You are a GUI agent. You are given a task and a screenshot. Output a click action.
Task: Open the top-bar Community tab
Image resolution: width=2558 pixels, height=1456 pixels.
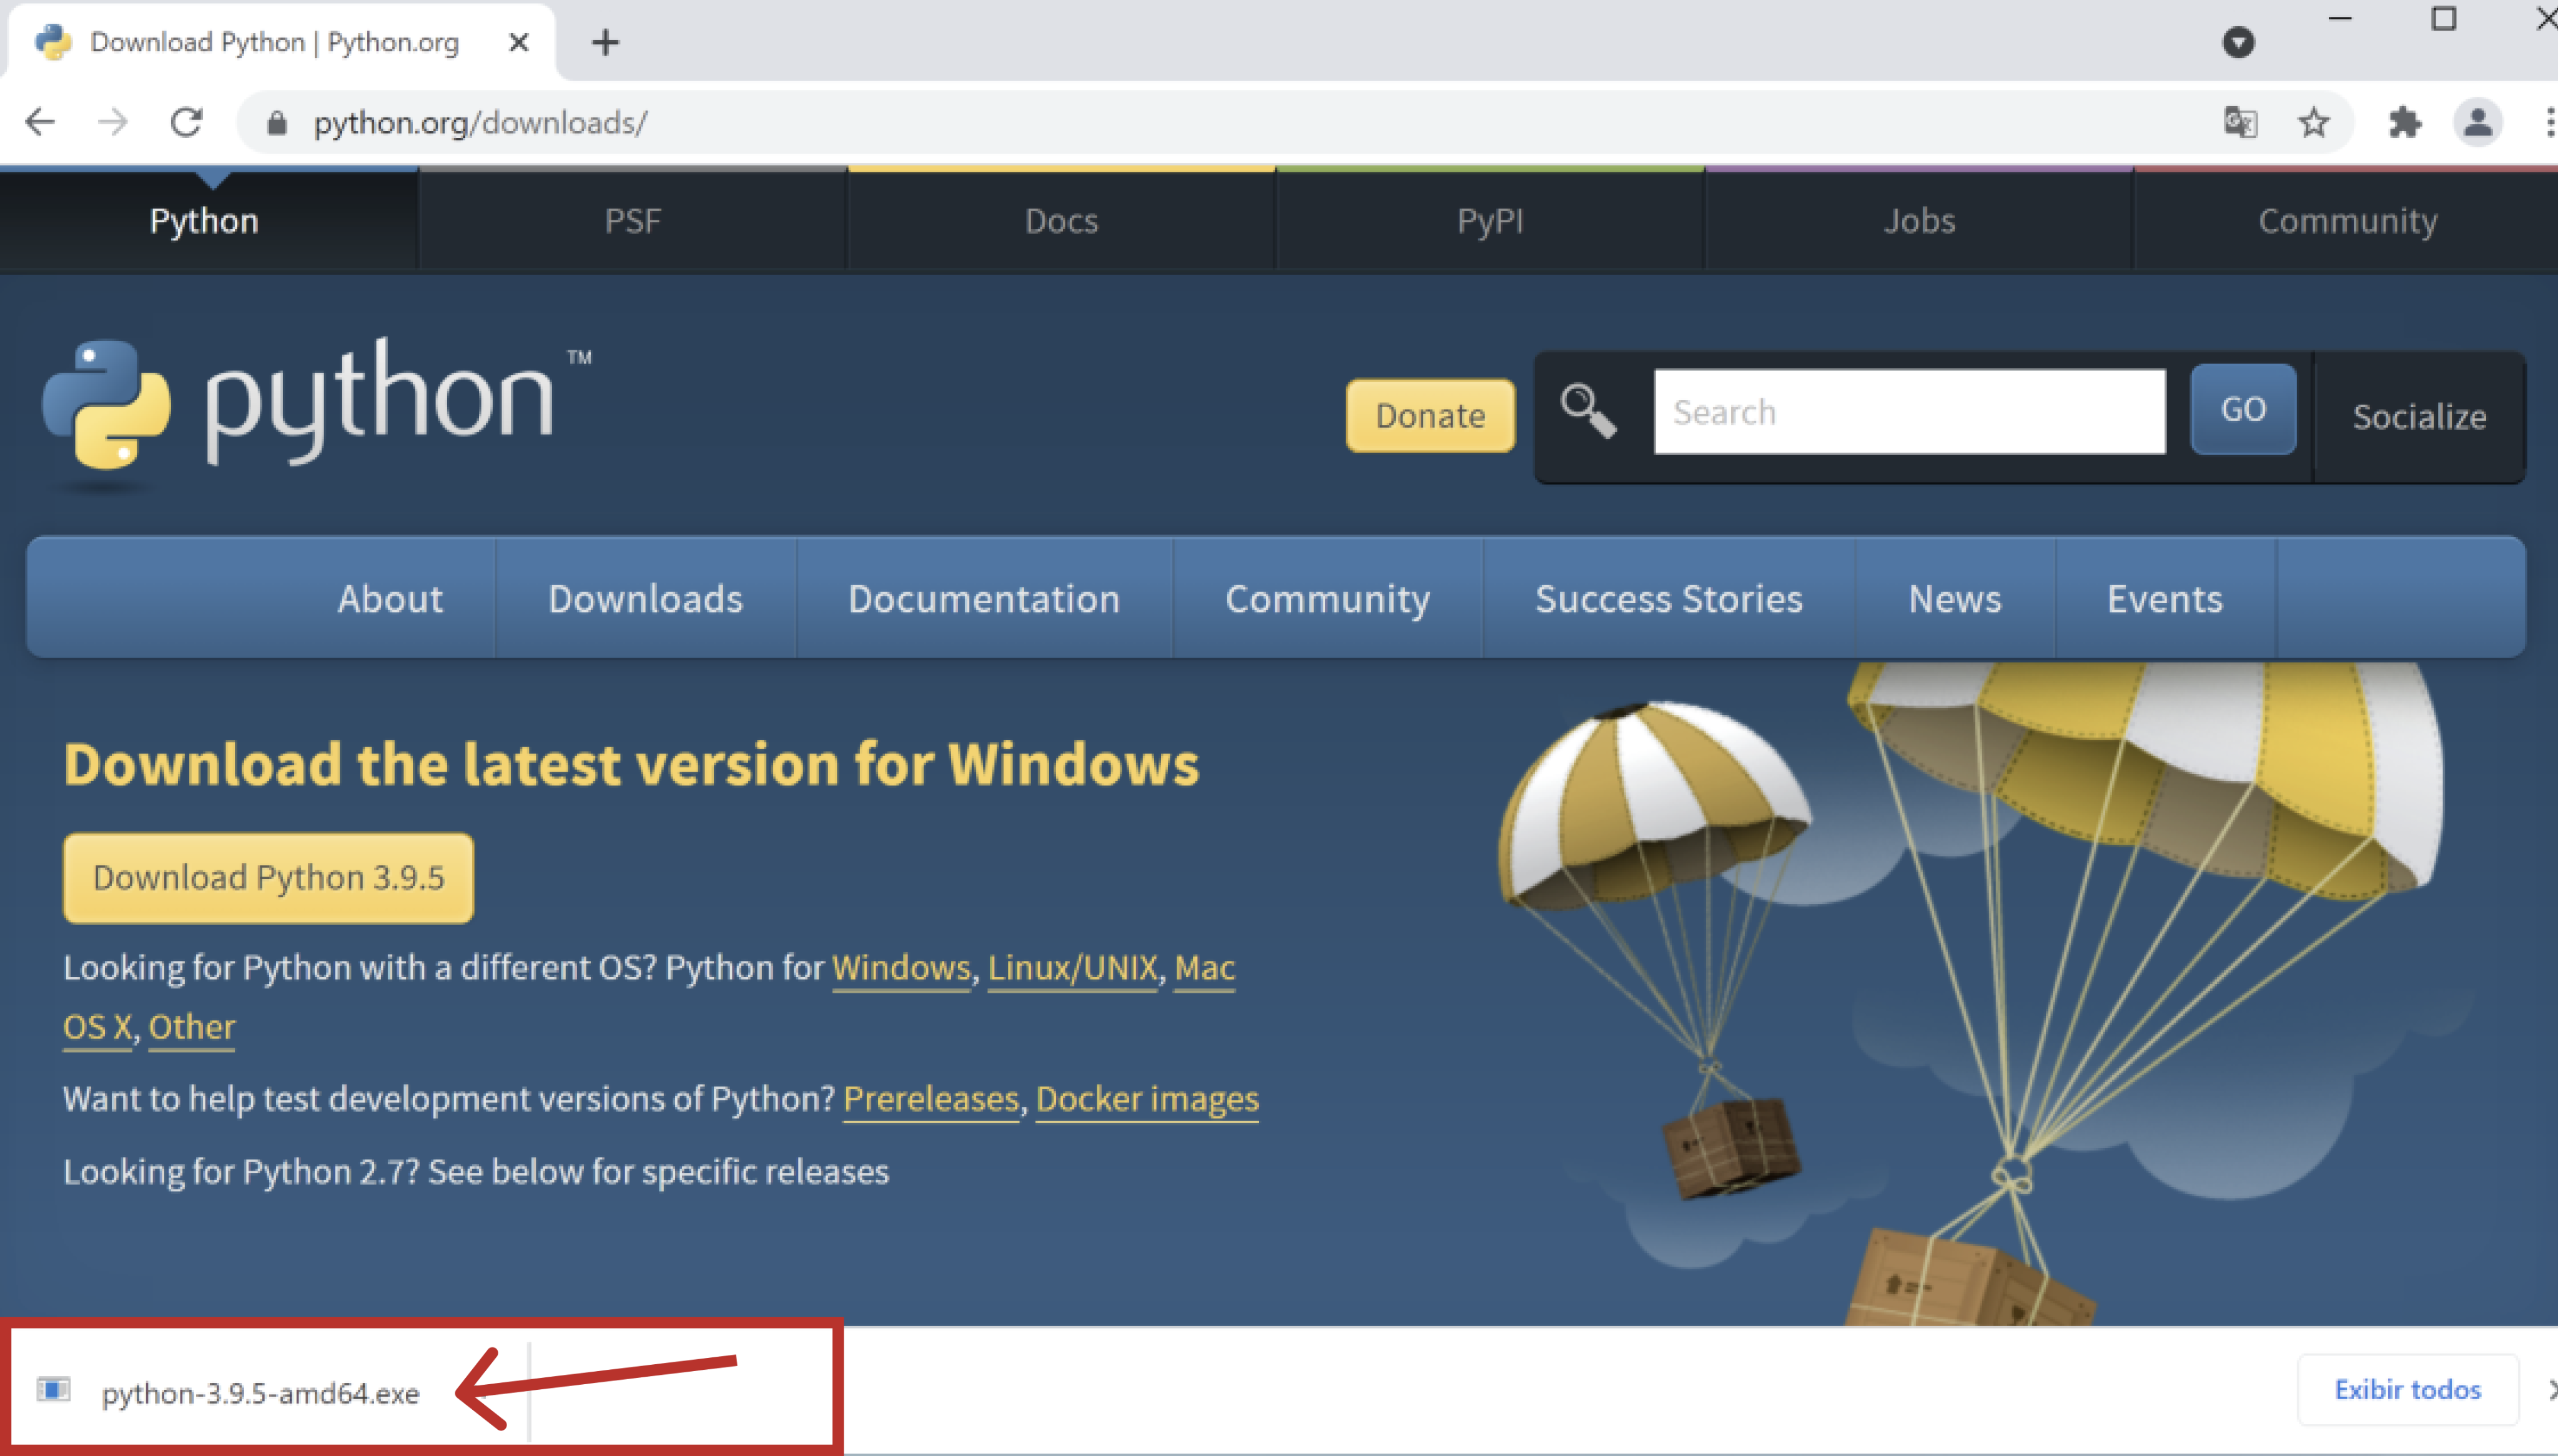click(2347, 220)
